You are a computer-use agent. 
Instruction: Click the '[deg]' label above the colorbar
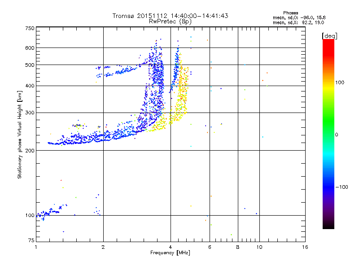(329, 36)
